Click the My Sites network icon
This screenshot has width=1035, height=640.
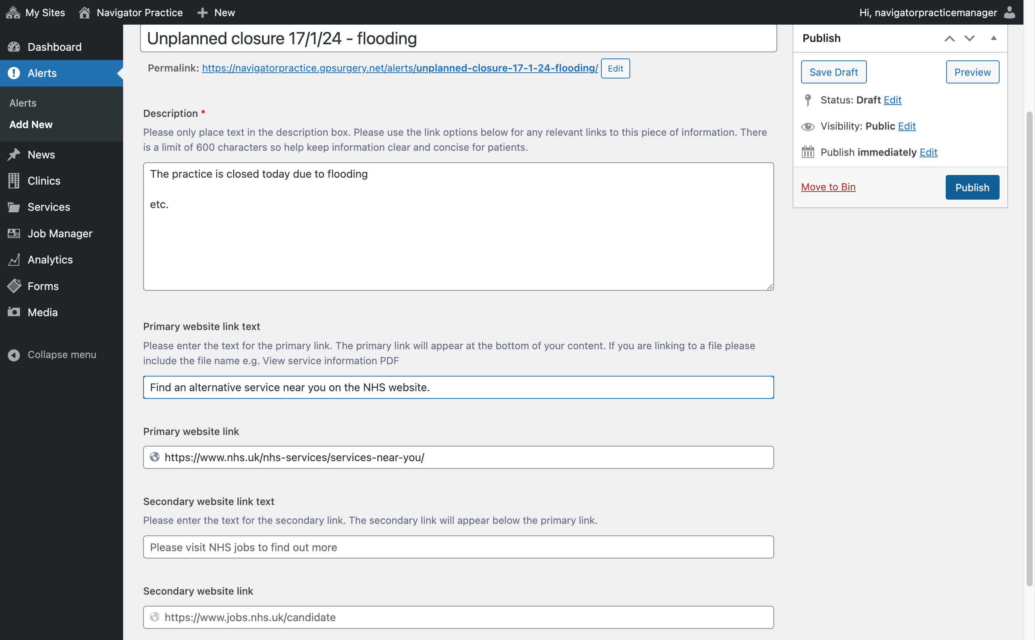click(x=13, y=12)
